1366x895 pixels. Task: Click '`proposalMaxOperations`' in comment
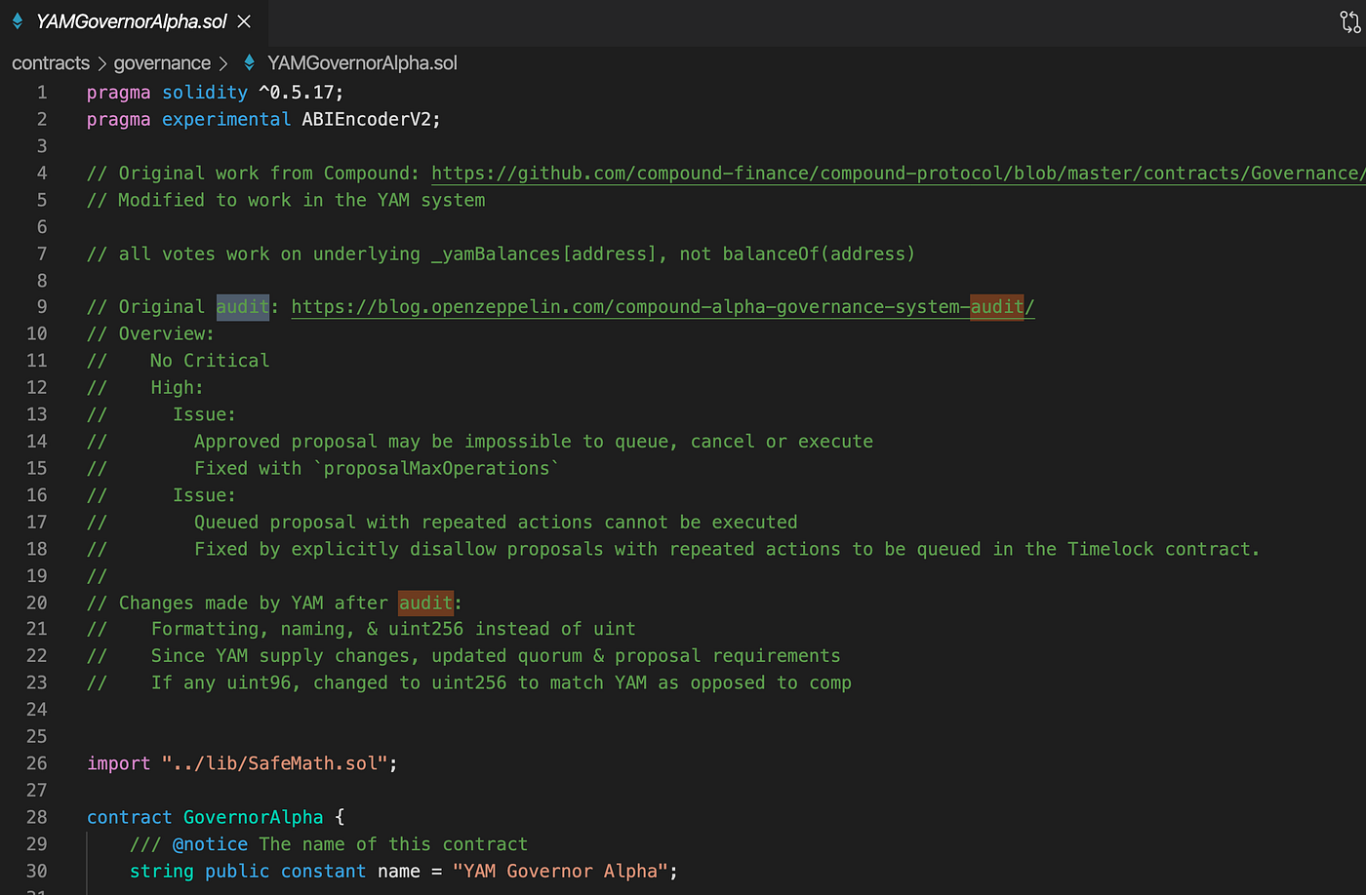click(x=437, y=468)
